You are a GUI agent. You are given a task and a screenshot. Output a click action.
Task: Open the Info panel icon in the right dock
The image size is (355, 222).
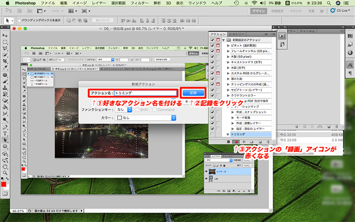(x=350, y=53)
